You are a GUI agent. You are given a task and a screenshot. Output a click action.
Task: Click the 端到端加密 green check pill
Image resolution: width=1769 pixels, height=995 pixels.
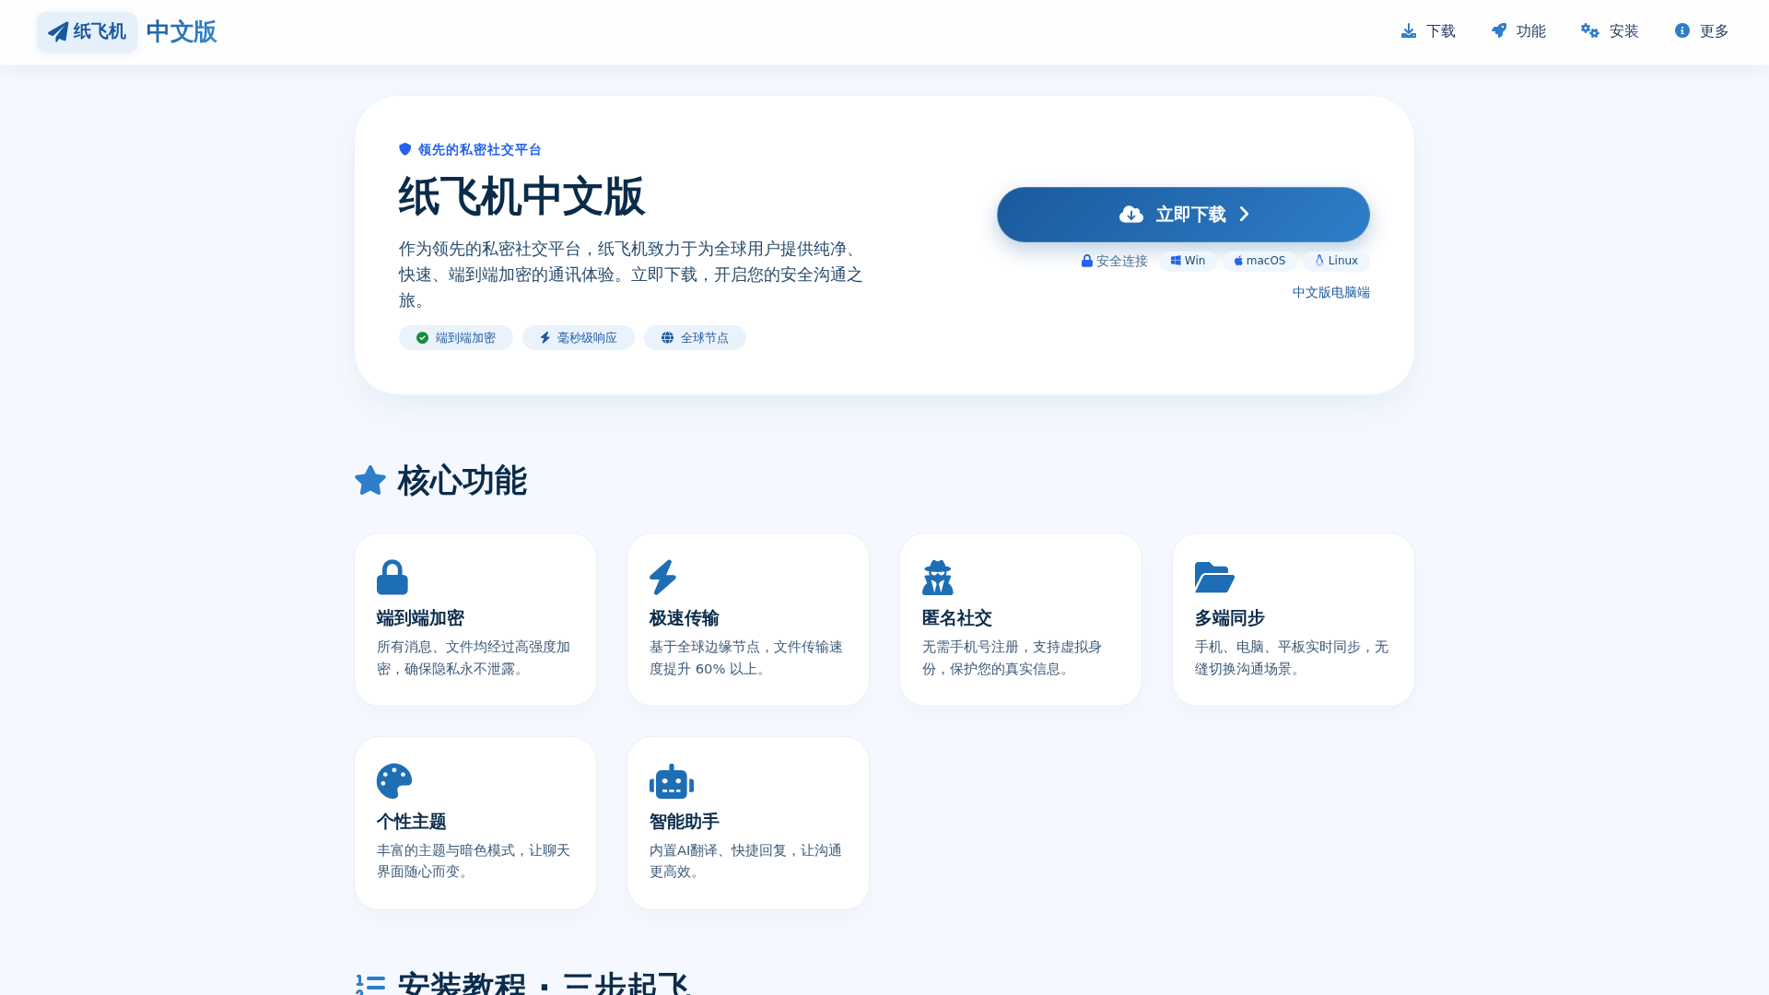pyautogui.click(x=456, y=338)
